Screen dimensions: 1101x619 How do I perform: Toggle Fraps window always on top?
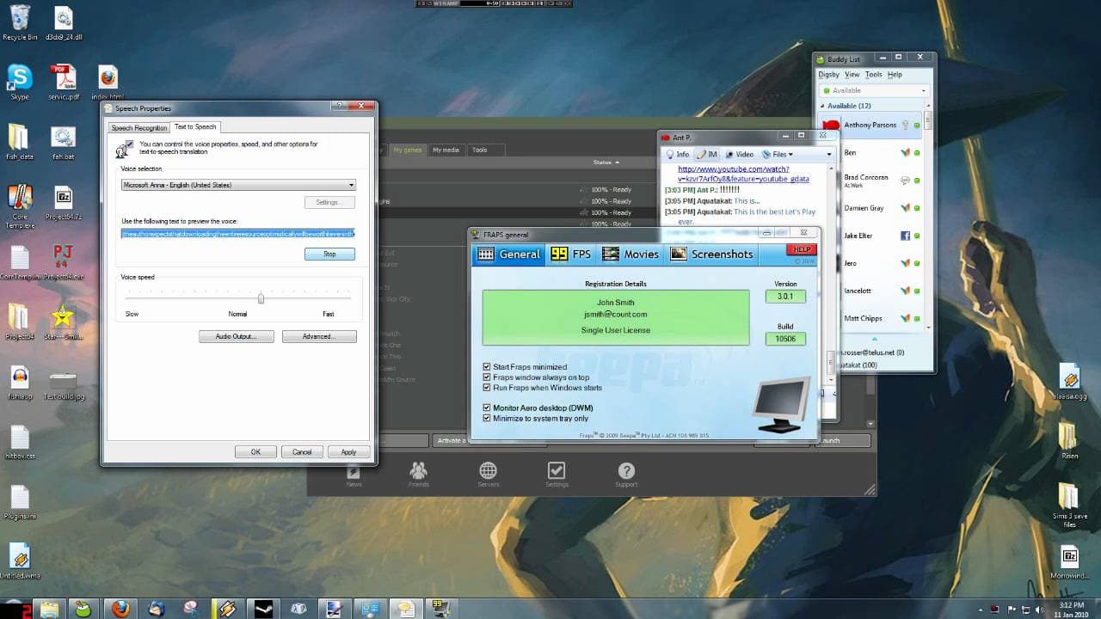pyautogui.click(x=487, y=377)
